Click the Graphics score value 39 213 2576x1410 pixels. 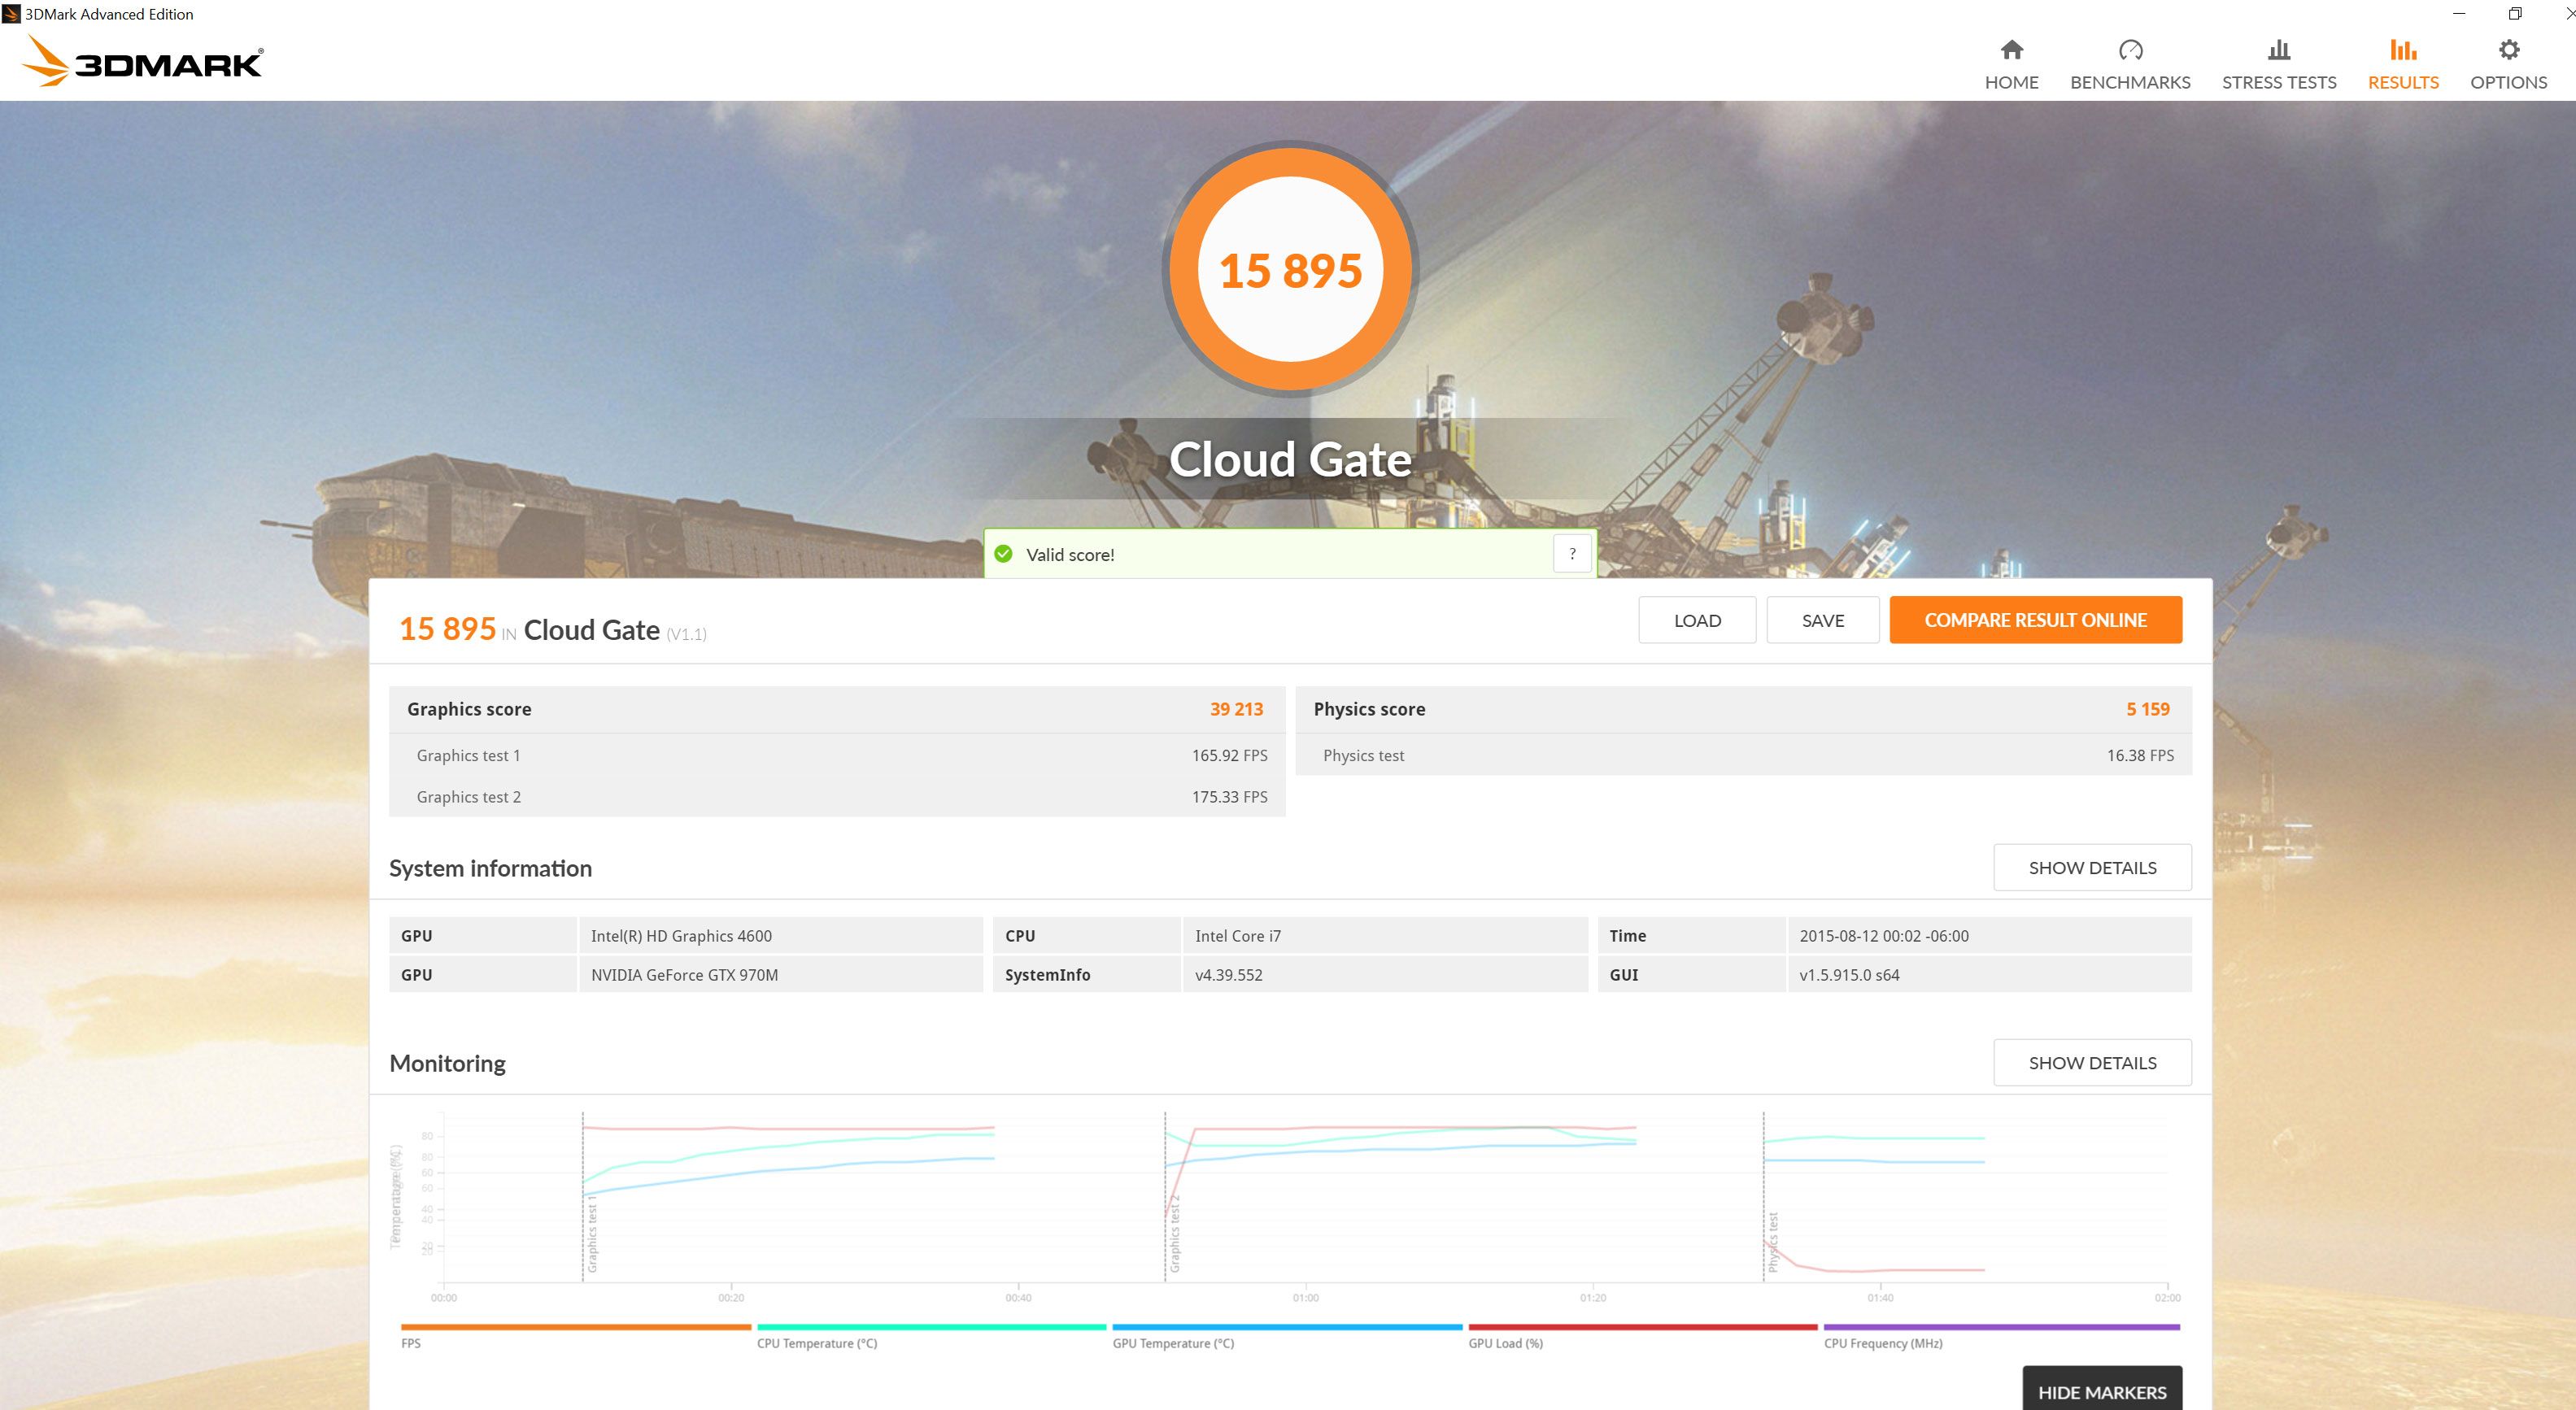click(x=1236, y=709)
